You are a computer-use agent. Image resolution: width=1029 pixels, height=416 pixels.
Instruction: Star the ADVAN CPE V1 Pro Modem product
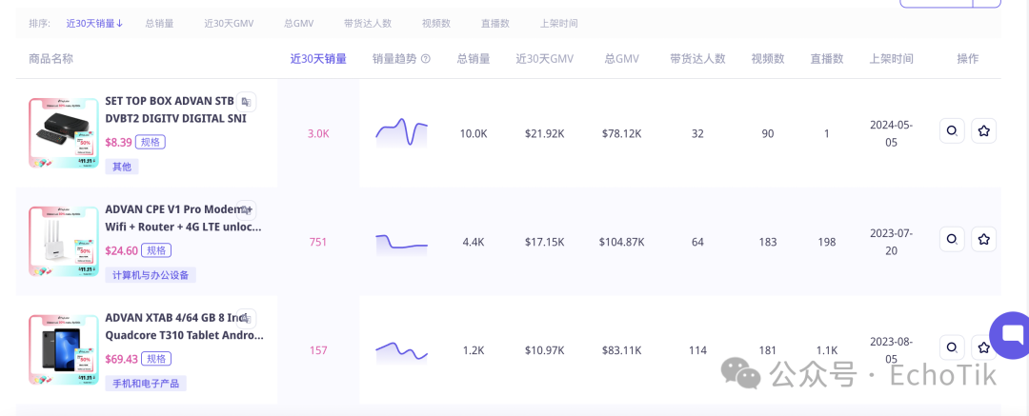pyautogui.click(x=983, y=239)
